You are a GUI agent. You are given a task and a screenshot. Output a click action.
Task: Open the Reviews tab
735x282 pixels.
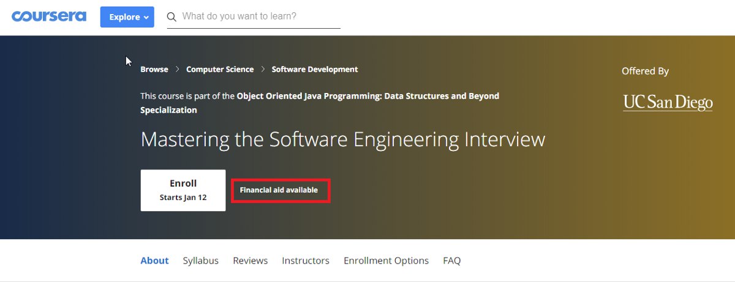click(251, 261)
